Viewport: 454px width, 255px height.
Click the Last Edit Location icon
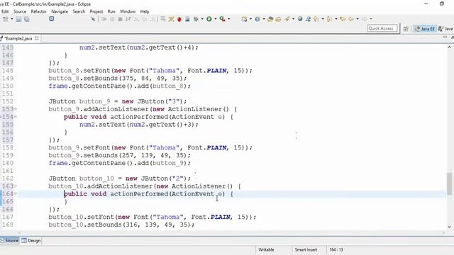point(343,19)
